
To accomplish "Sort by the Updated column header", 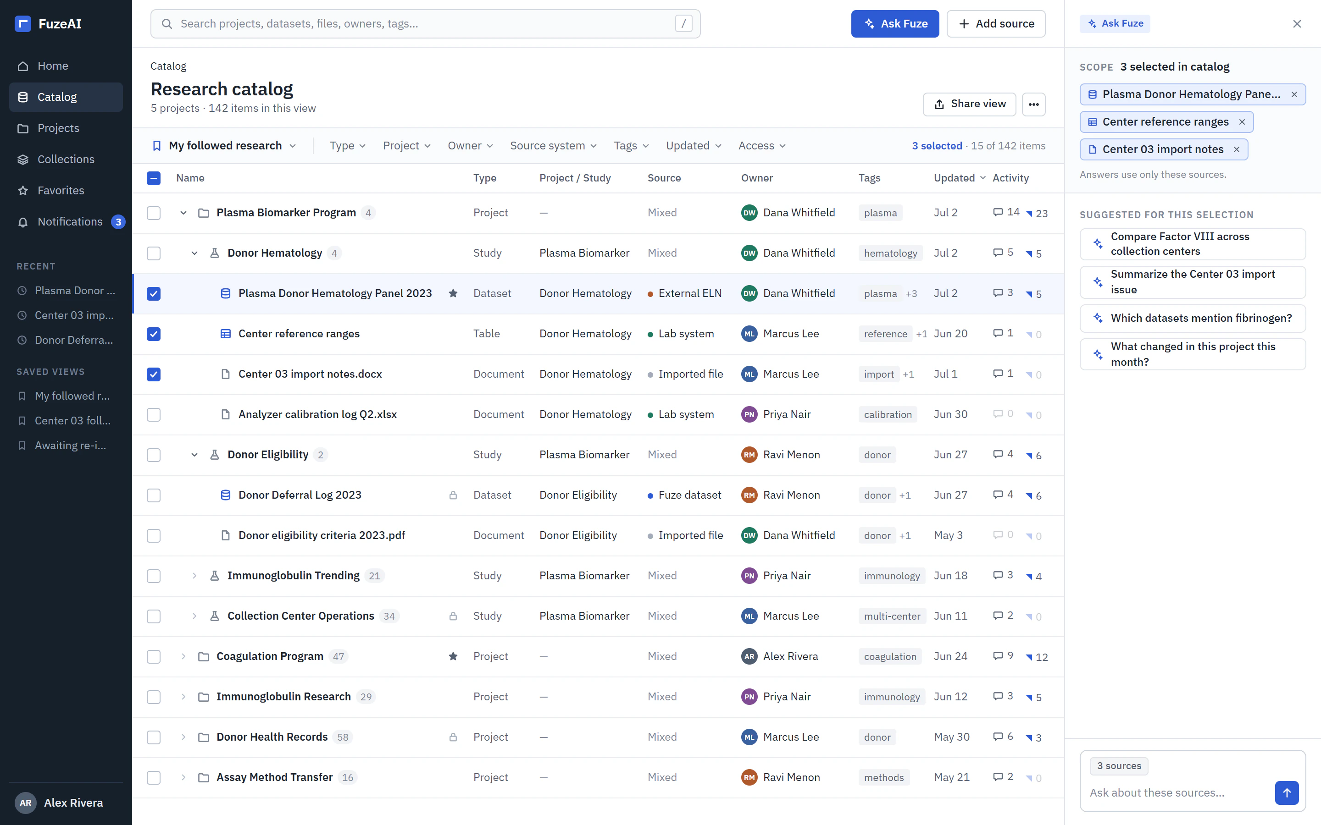I will click(959, 178).
